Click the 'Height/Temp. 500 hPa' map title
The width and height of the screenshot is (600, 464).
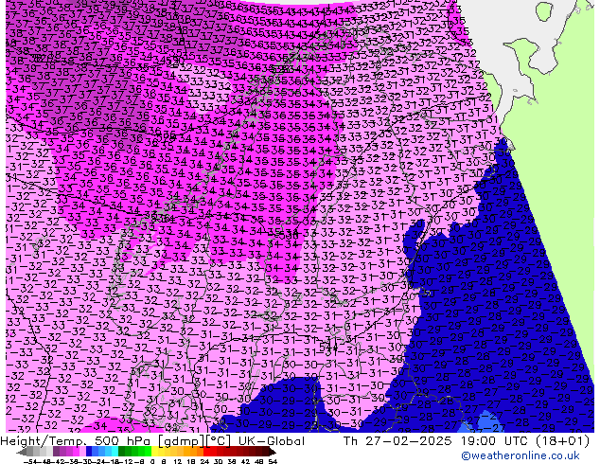(x=77, y=441)
